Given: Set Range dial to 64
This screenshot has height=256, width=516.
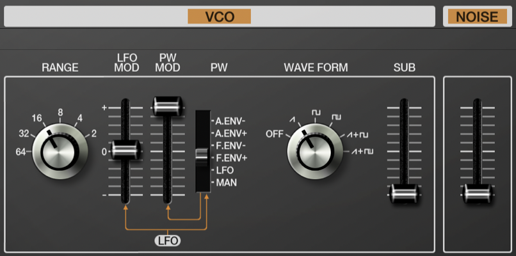Looking at the screenshot, I should click(20, 152).
